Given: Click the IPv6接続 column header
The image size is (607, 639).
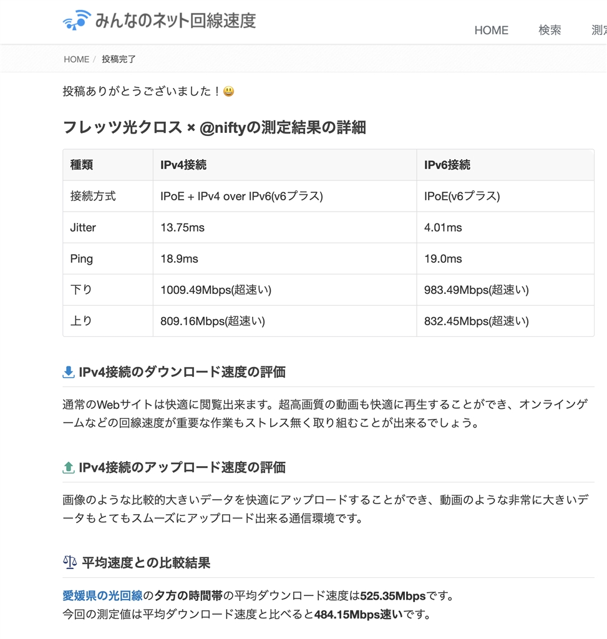Looking at the screenshot, I should click(x=447, y=165).
